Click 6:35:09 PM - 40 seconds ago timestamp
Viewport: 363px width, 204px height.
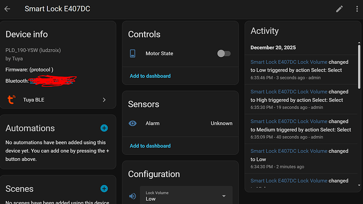(287, 137)
